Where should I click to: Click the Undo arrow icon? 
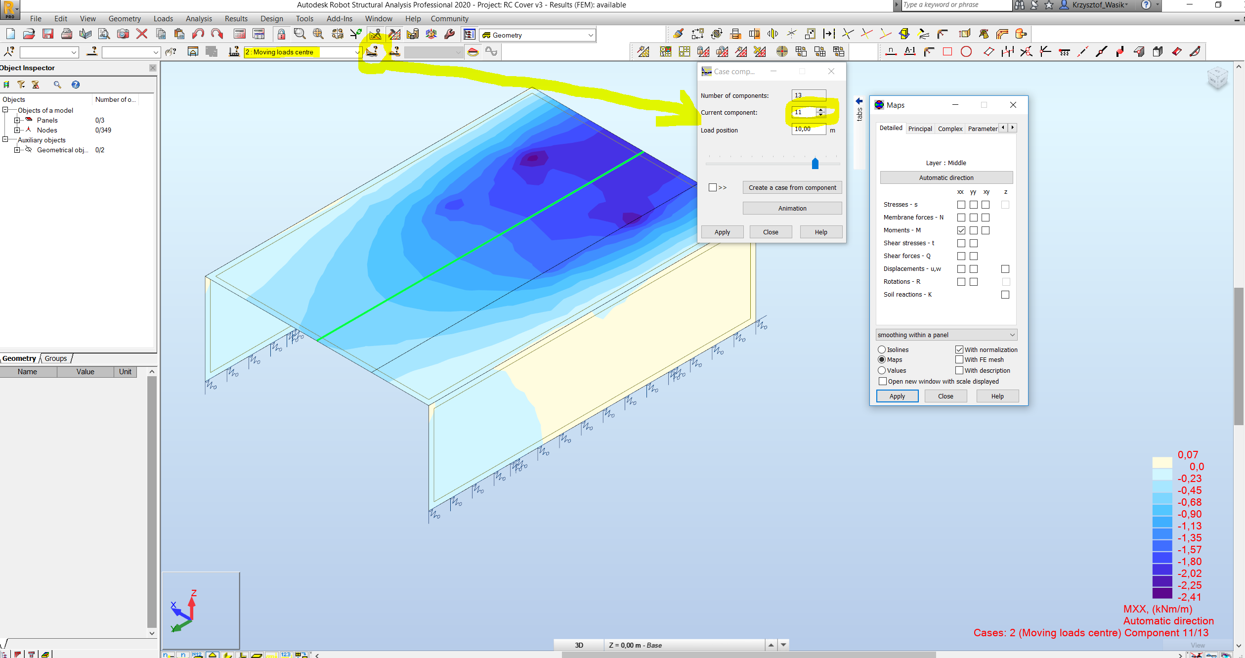tap(198, 34)
